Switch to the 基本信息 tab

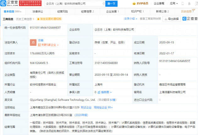point(13,12)
